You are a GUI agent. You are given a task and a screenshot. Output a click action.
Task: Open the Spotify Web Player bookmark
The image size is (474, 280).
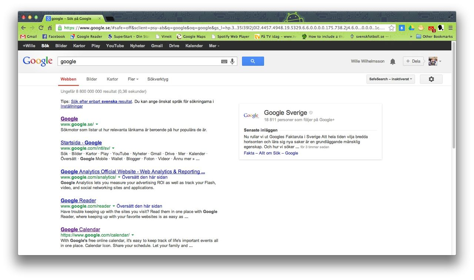230,36
